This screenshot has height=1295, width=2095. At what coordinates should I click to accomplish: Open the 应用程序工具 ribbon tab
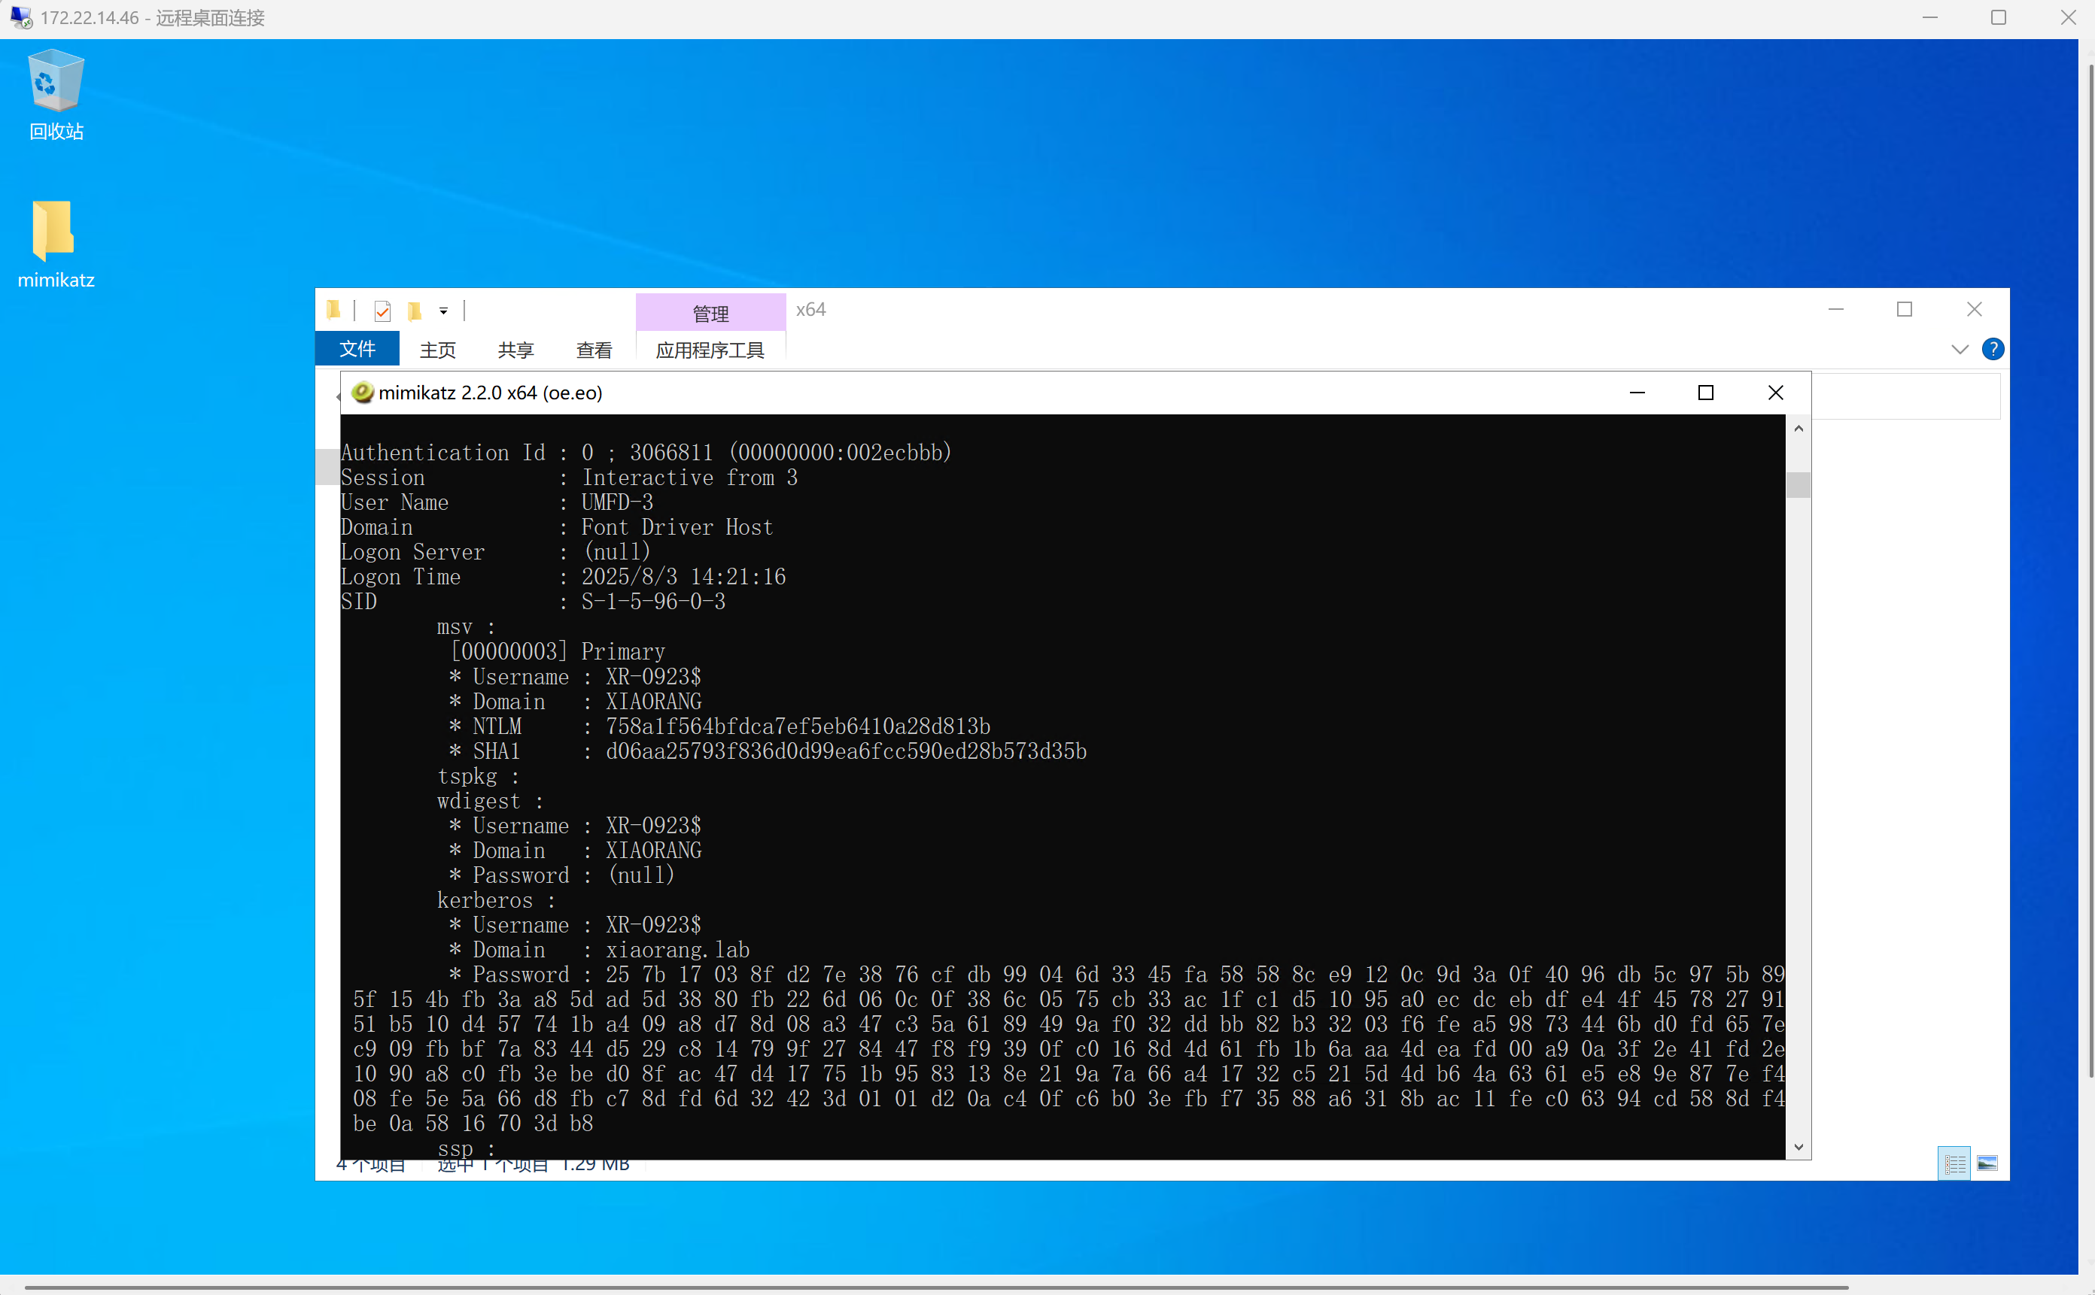710,350
